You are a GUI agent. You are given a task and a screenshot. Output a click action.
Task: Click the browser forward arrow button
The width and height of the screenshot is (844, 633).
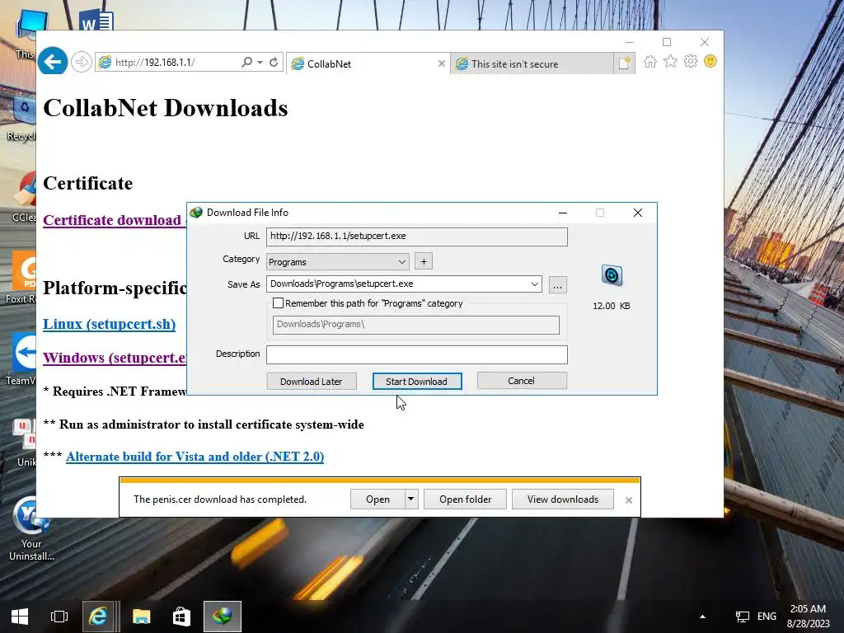(x=82, y=63)
